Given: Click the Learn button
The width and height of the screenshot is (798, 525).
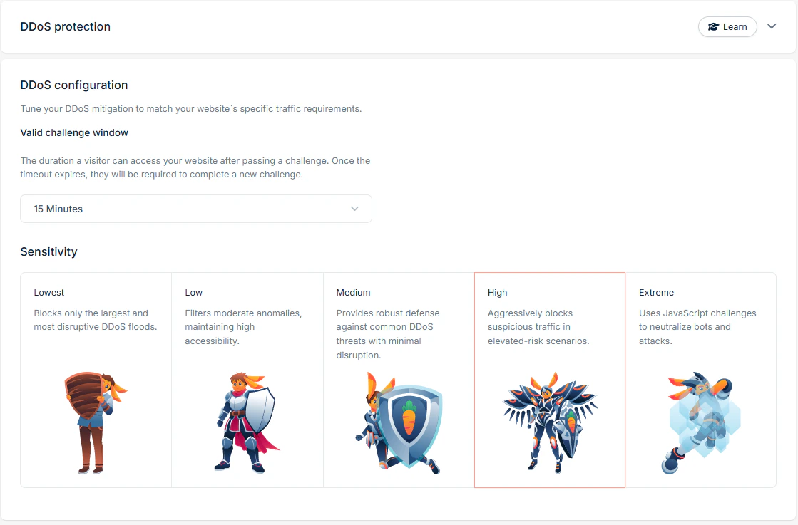Looking at the screenshot, I should tap(727, 27).
